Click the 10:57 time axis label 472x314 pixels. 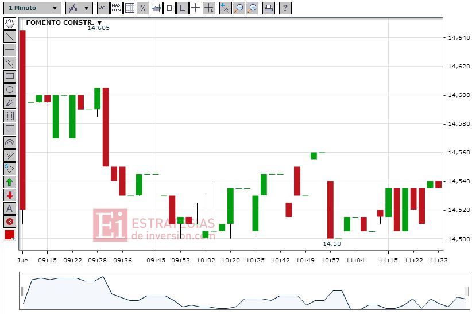[x=331, y=261]
